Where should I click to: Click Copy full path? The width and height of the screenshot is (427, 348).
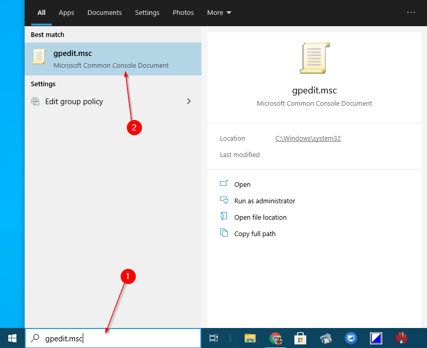click(255, 233)
